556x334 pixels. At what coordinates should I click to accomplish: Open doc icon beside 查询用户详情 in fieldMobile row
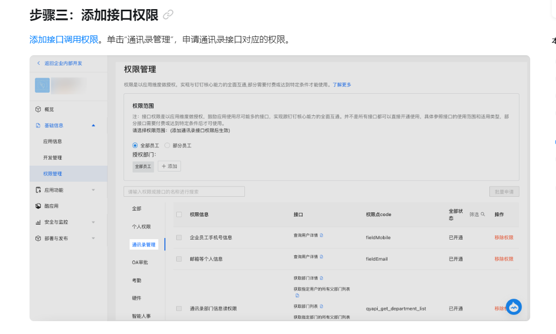tap(322, 235)
